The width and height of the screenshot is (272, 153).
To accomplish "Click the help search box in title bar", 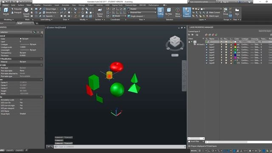I will [x=202, y=2].
